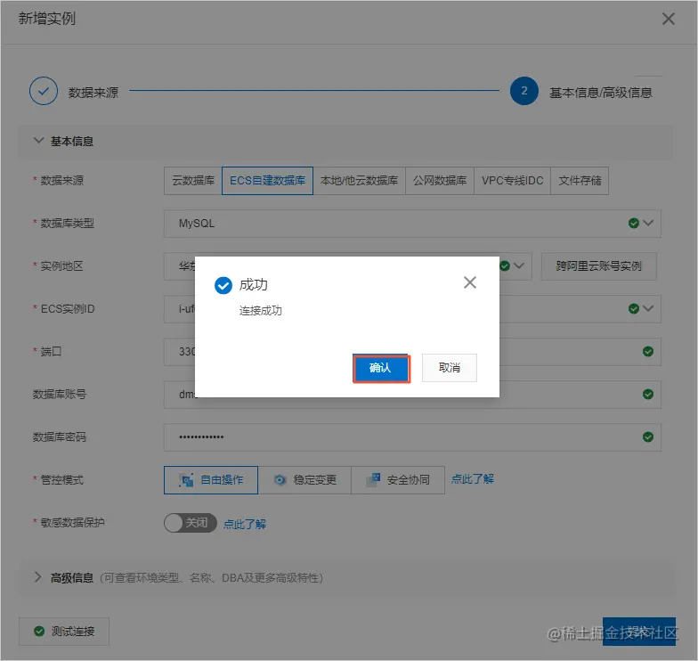Click green check icon in 数据库密码 field
Image resolution: width=698 pixels, height=661 pixels.
[648, 437]
